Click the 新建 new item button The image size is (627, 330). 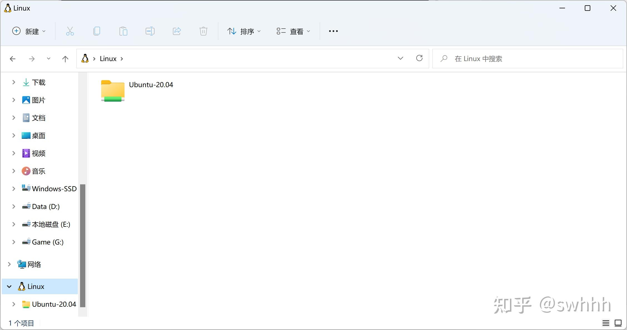click(29, 31)
